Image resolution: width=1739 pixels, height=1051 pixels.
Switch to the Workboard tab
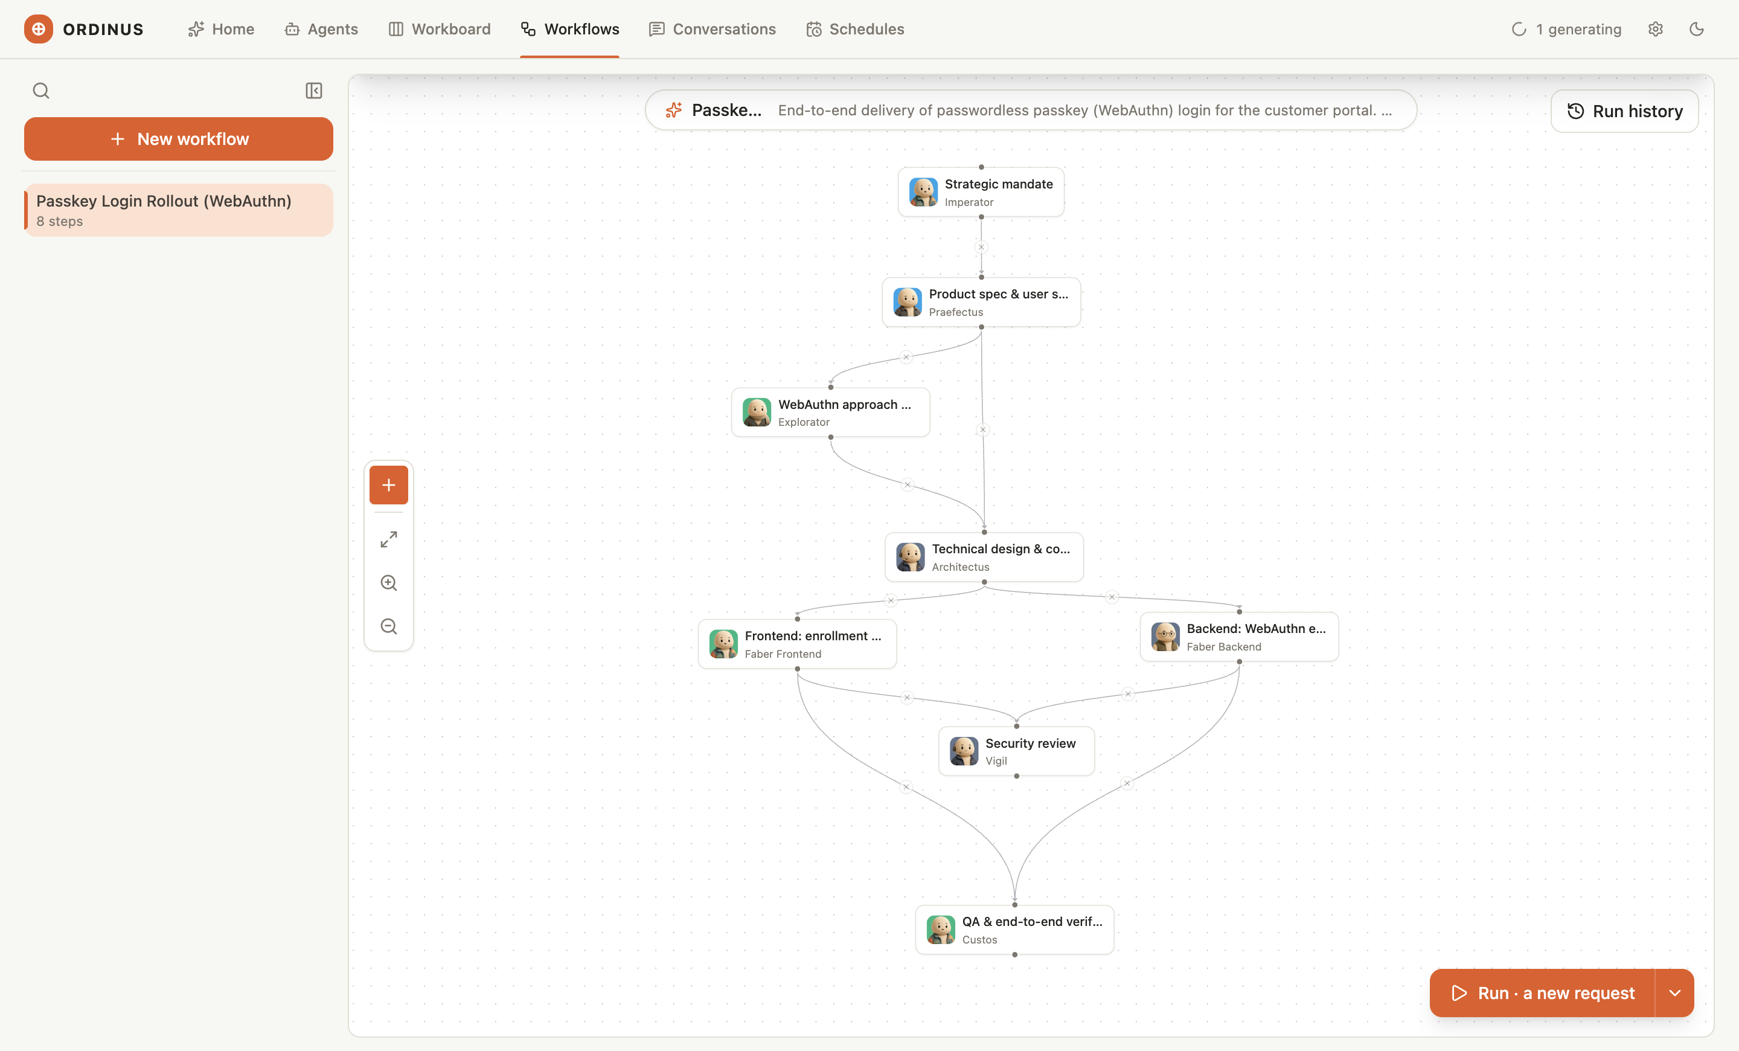tap(439, 29)
